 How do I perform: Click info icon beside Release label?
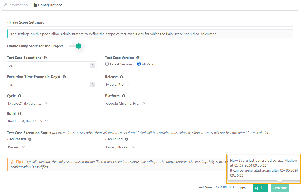coord(121,77)
